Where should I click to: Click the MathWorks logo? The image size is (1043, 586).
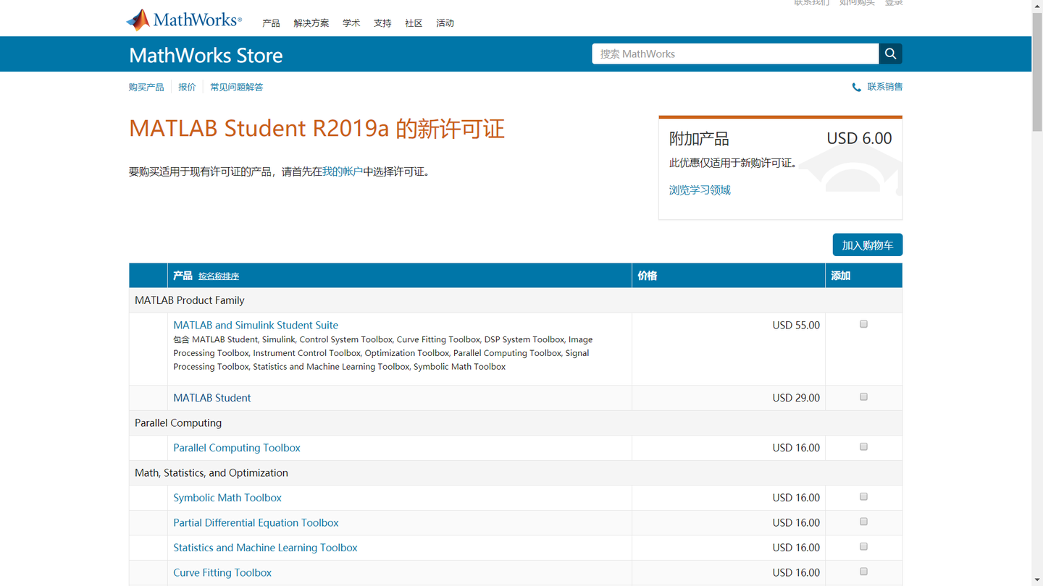pyautogui.click(x=183, y=18)
